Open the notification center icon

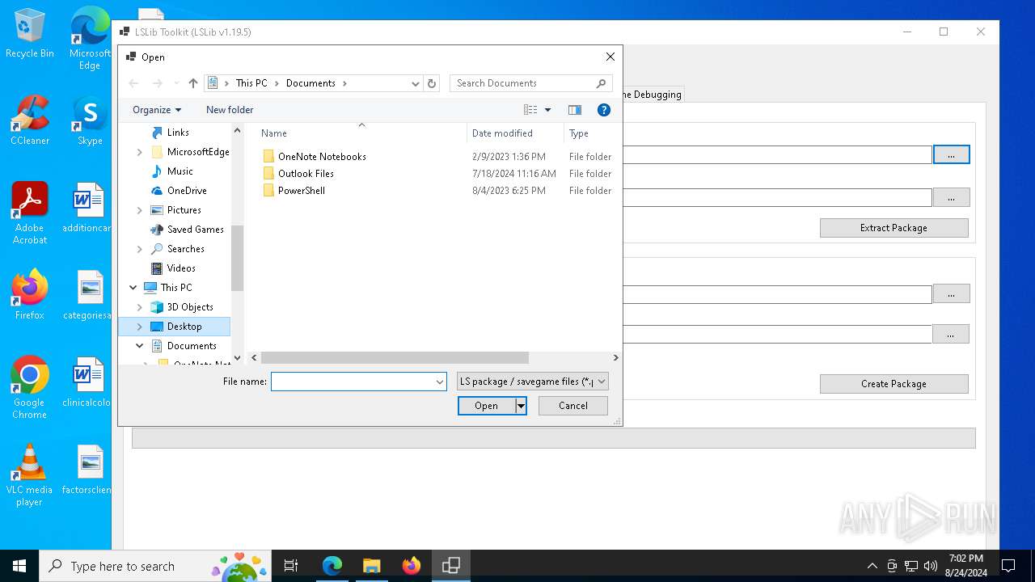coord(1008,566)
